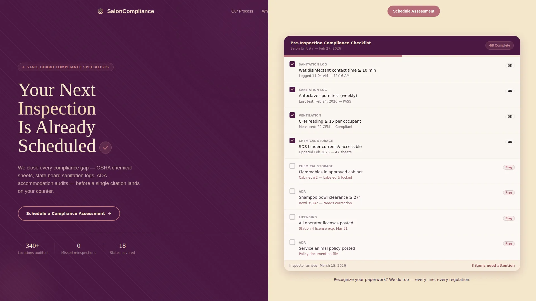Image resolution: width=536 pixels, height=301 pixels.
Task: Check Flammables in approved cabinet checkbox
Action: (292, 166)
